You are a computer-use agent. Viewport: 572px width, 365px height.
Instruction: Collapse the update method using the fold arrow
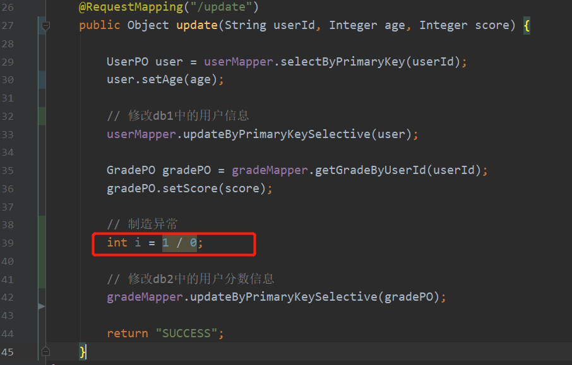click(45, 25)
